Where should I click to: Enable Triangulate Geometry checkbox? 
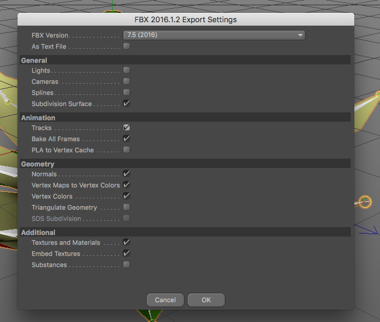pyautogui.click(x=126, y=207)
